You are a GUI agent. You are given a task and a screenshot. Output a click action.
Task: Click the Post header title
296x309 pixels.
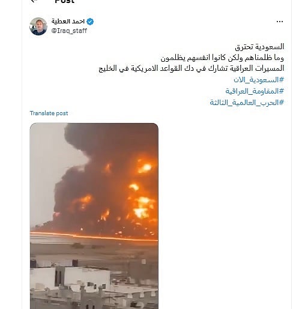click(64, 1)
